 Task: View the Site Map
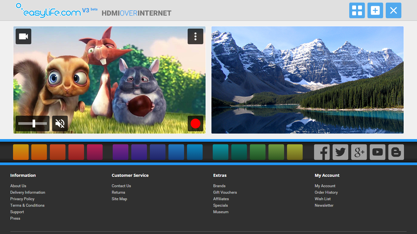coord(120,199)
